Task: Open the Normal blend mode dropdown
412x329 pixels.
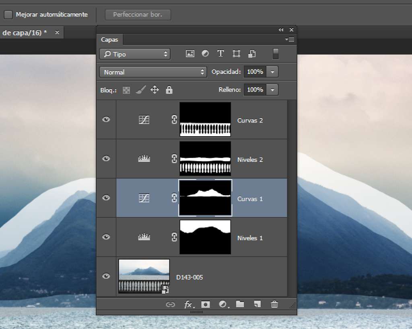Action: coord(153,72)
